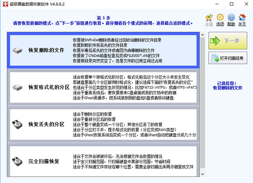Image resolution: width=253 pixels, height=183 pixels.
Task: Click the scroll down arrow of mode list
Action: click(x=203, y=174)
